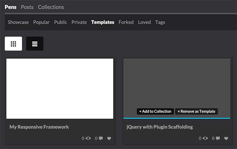This screenshot has width=237, height=149.
Task: Click Add to Collection button
Action: [x=155, y=111]
